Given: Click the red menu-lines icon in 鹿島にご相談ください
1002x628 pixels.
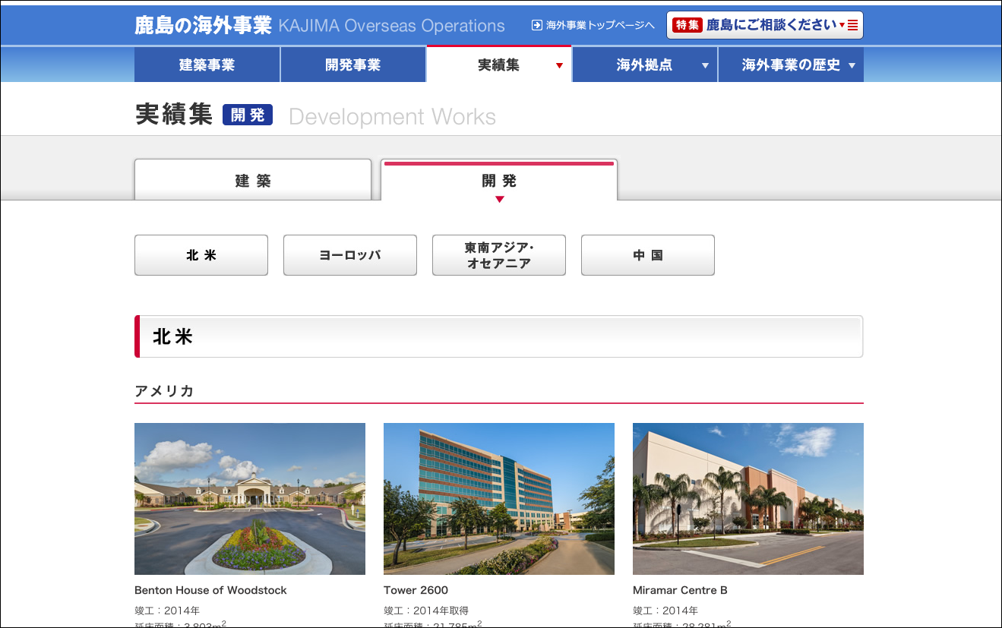Looking at the screenshot, I should [x=852, y=25].
